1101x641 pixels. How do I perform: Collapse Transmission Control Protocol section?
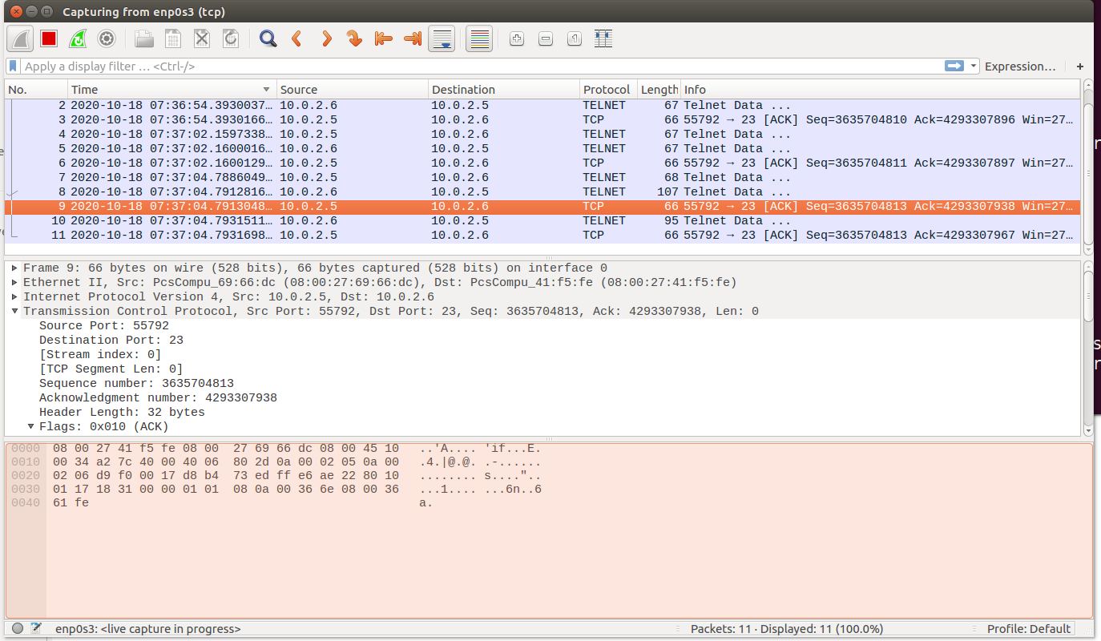pyautogui.click(x=15, y=311)
